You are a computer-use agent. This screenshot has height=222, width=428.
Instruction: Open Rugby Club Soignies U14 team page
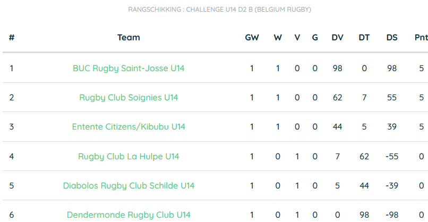[129, 98]
